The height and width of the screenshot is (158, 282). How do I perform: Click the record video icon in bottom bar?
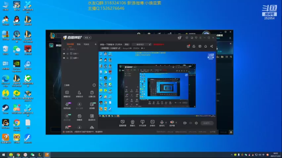(x=185, y=123)
